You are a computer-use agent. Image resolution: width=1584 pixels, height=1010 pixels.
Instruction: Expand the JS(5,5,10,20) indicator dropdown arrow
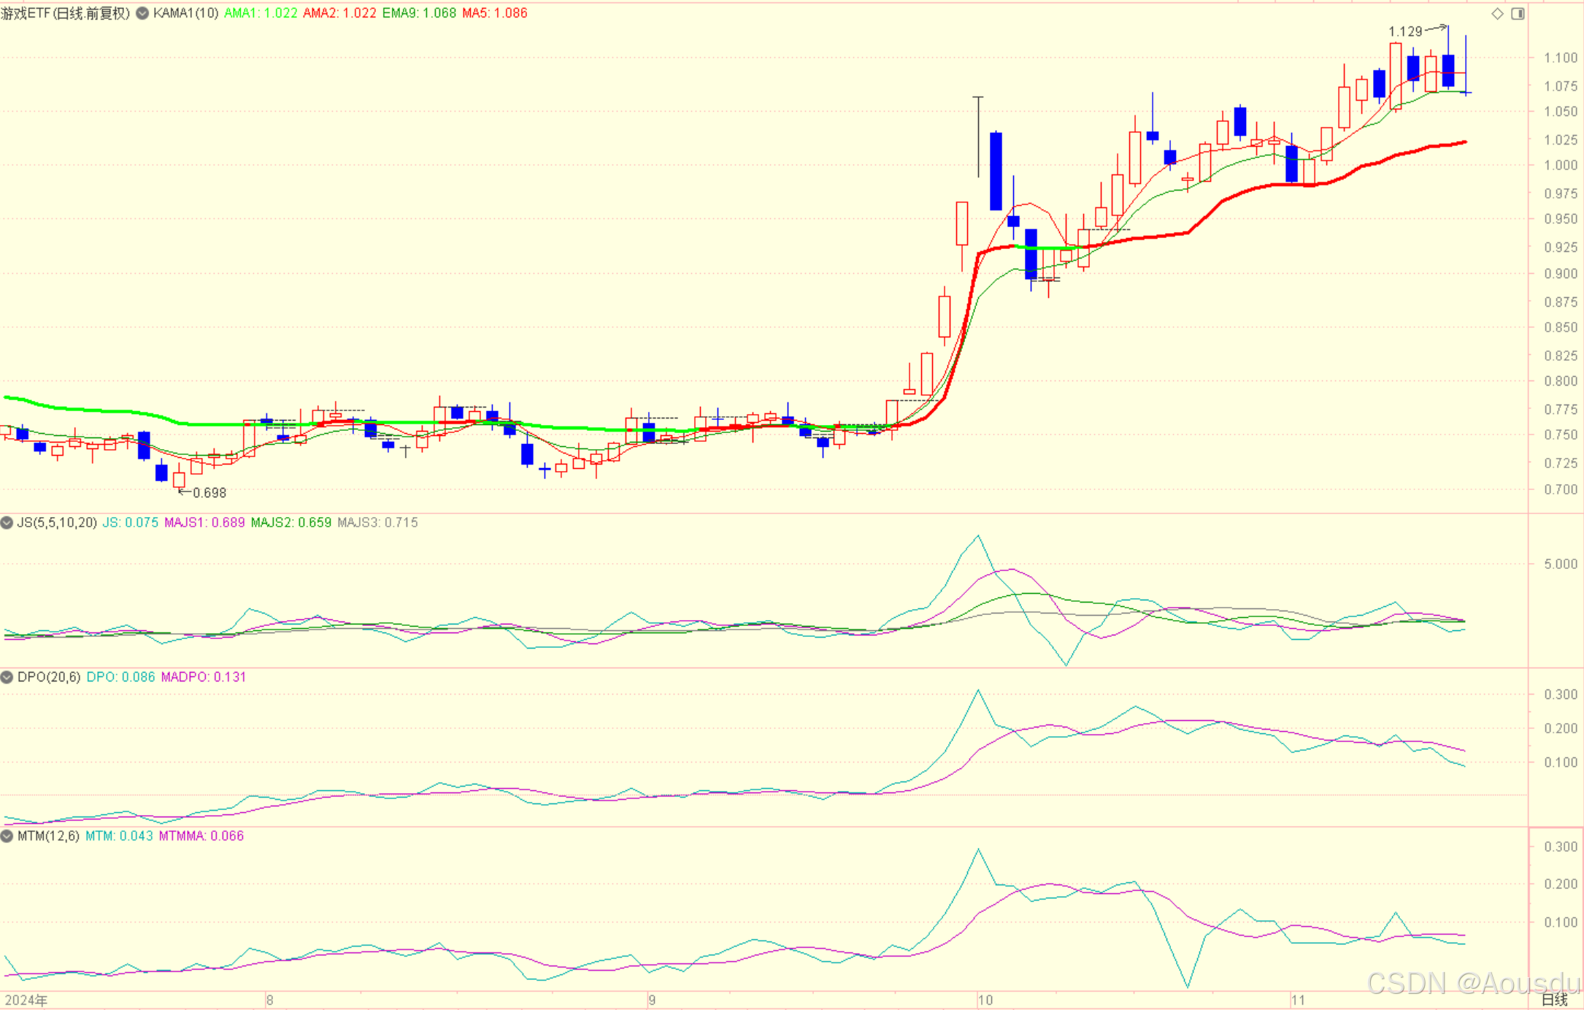[x=7, y=523]
